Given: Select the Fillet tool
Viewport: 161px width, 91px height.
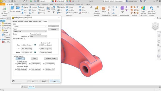Looking at the screenshot, I should click(x=53, y=9).
